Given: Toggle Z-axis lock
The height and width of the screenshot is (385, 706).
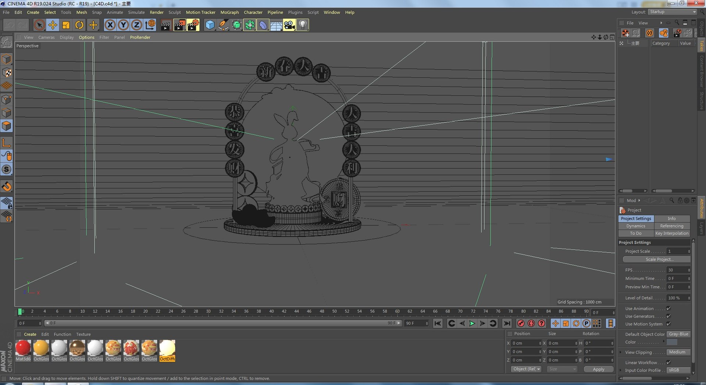Looking at the screenshot, I should pos(136,25).
